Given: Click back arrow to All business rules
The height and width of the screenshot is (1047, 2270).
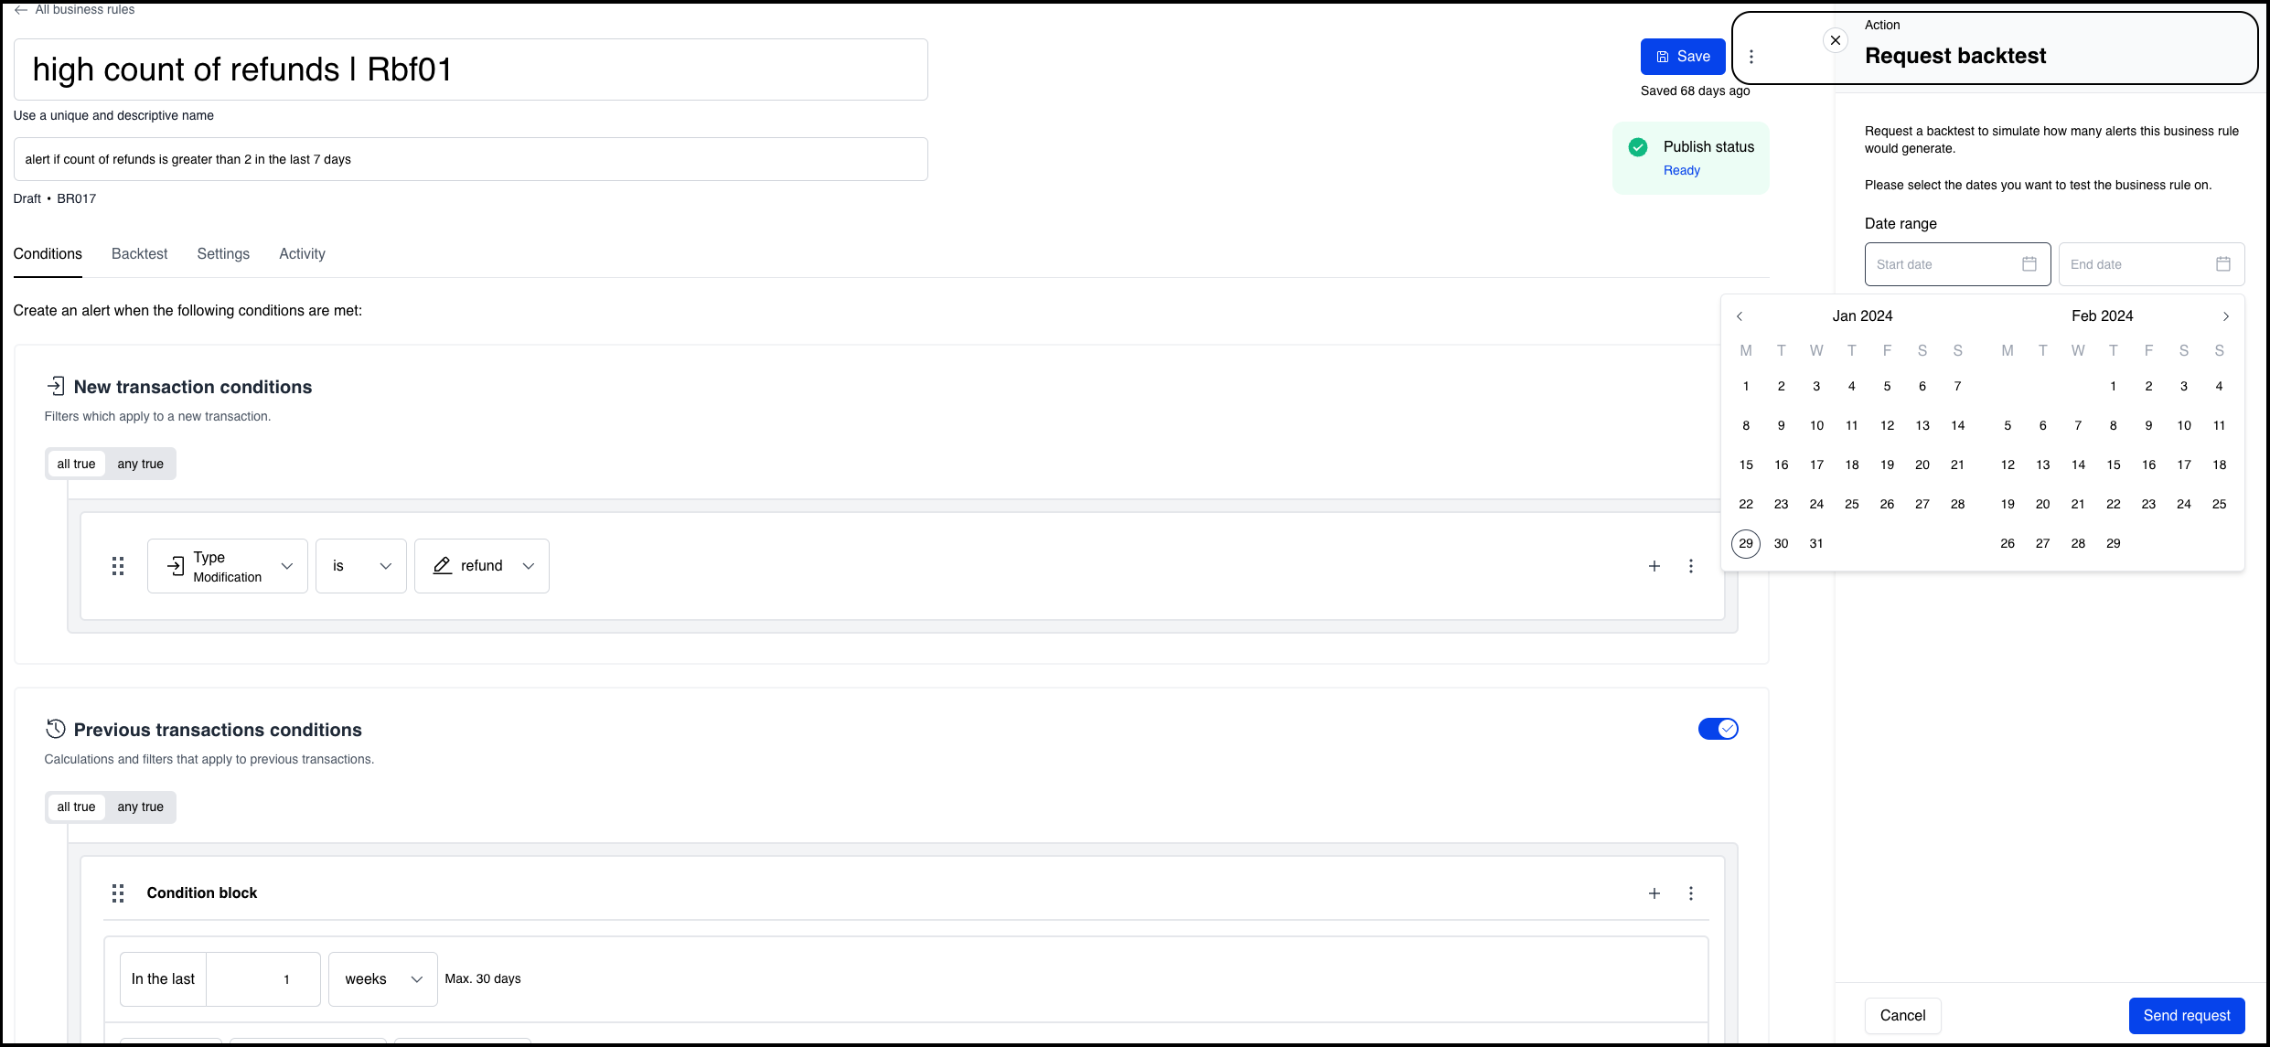Looking at the screenshot, I should (x=21, y=10).
